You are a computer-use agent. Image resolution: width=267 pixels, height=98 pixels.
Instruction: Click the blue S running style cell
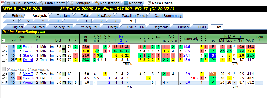coord(213,55)
